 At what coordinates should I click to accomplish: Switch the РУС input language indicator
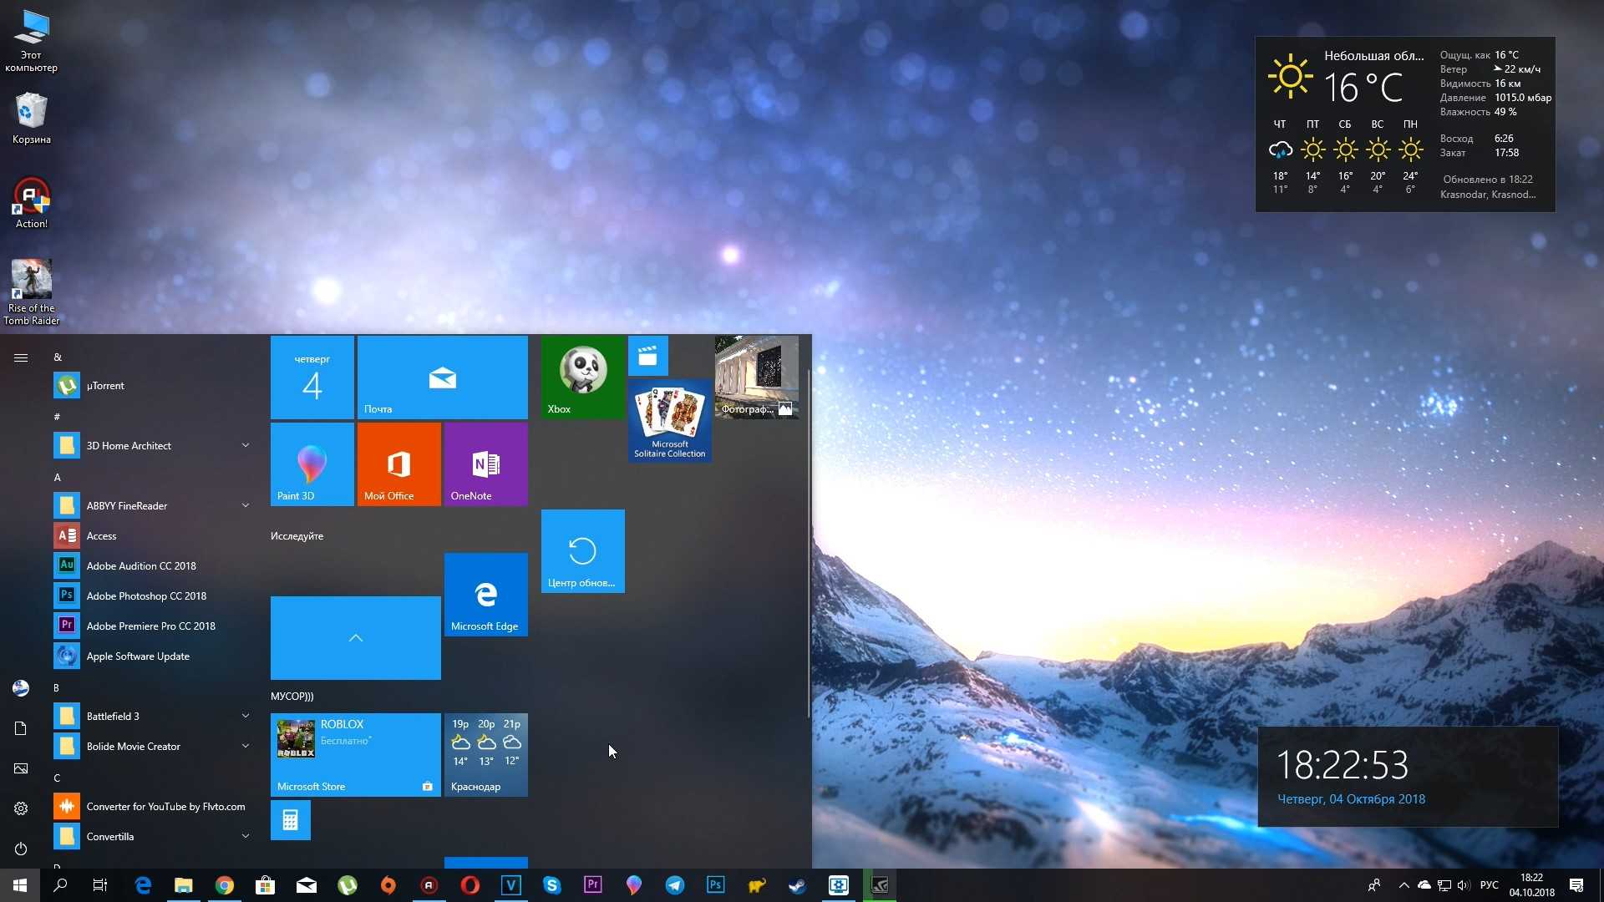click(1489, 885)
